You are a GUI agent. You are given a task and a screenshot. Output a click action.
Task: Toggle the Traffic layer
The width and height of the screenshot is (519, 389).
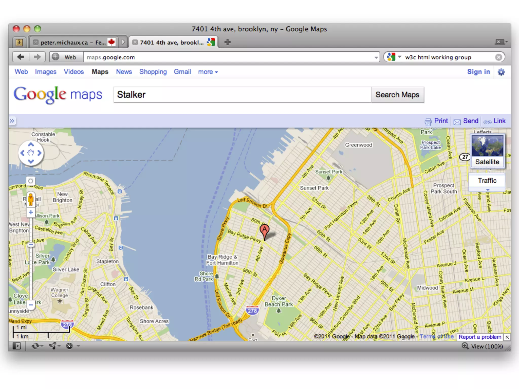point(487,181)
